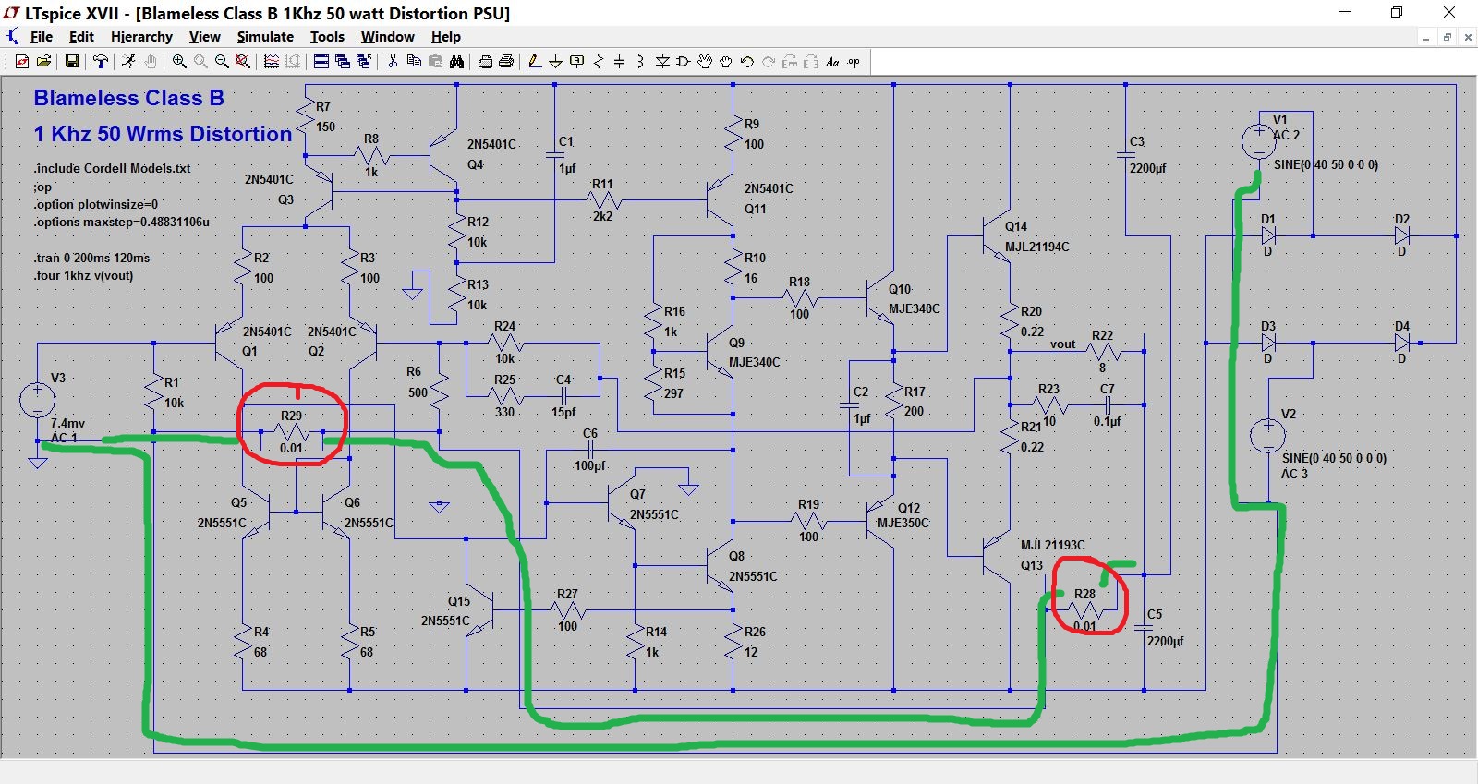Screen dimensions: 1478x784
Task: Click the 'Blameless Class B' title text
Action: click(128, 98)
